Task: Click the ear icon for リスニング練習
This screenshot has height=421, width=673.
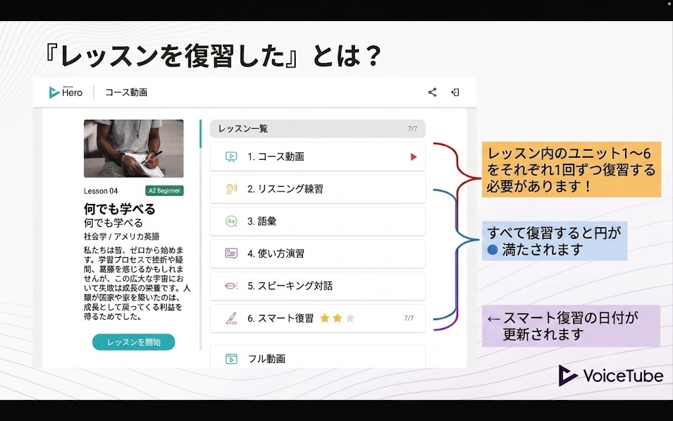Action: [x=231, y=189]
